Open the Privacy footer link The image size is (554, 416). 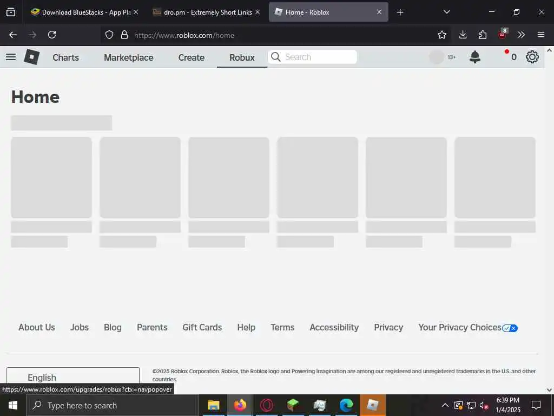coord(388,328)
